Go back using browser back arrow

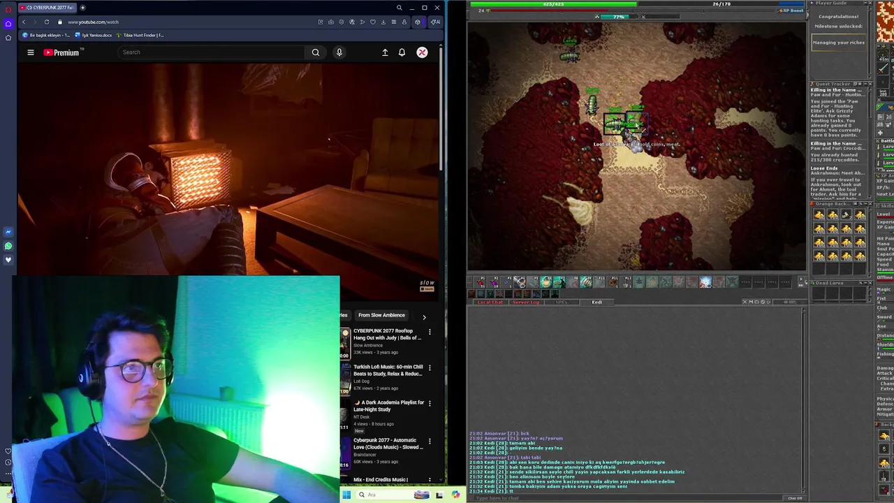coord(24,22)
